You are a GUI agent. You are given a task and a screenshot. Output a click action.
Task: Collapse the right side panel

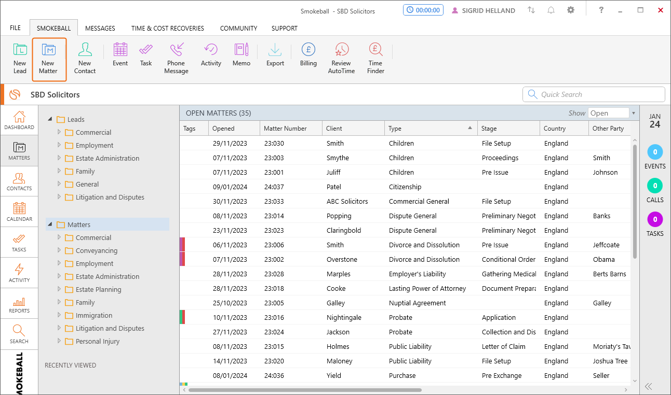click(648, 386)
